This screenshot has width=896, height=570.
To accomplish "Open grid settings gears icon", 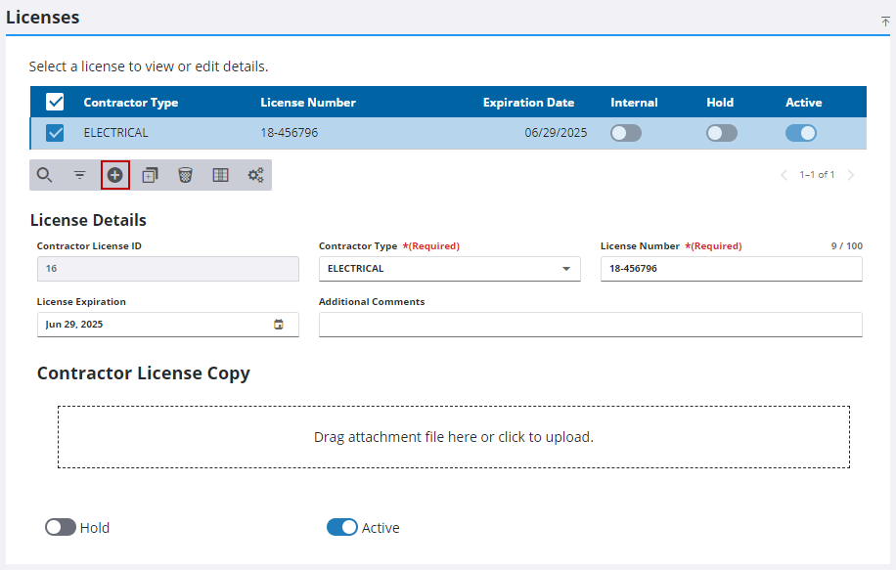I will tap(255, 175).
